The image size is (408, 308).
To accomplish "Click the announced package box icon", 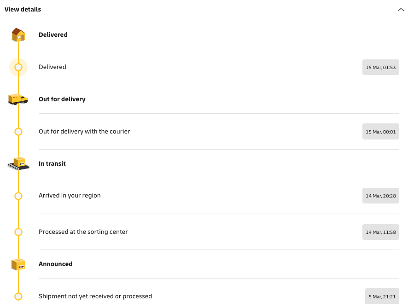I will click(18, 264).
